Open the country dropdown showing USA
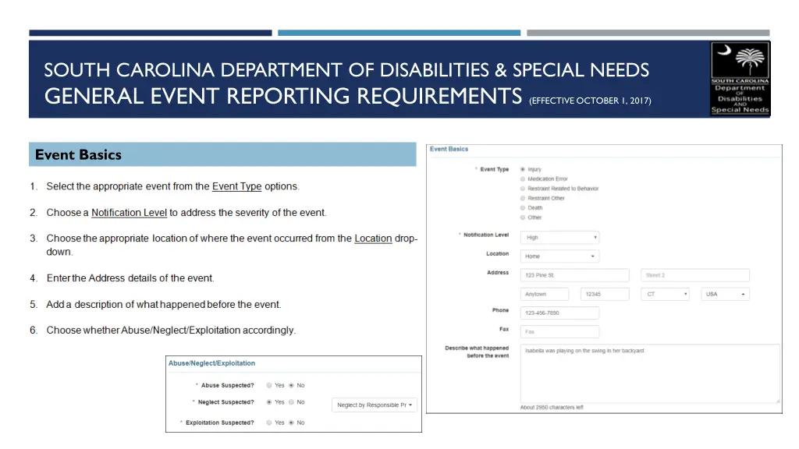The image size is (799, 449). tap(725, 295)
